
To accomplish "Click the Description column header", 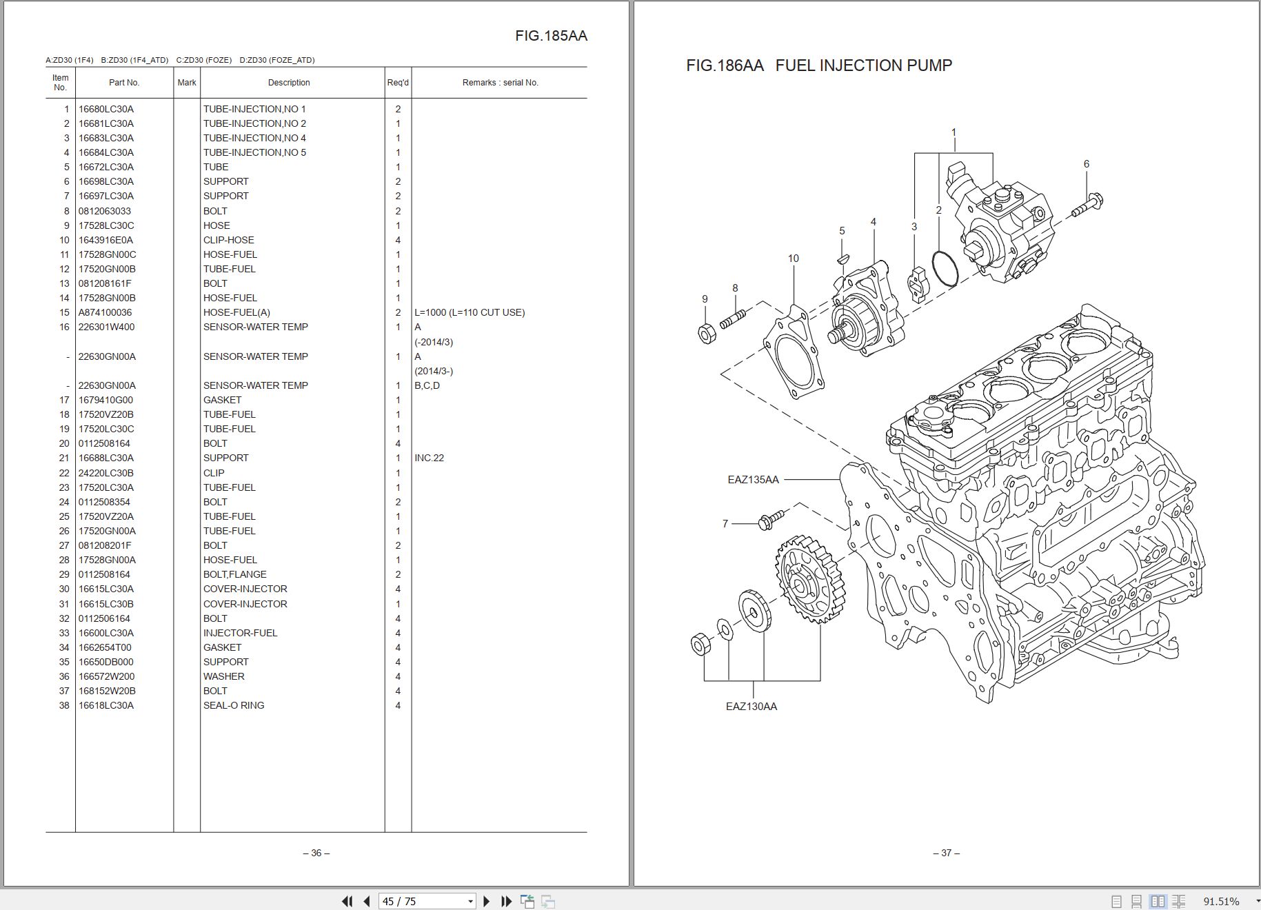I will (x=289, y=83).
